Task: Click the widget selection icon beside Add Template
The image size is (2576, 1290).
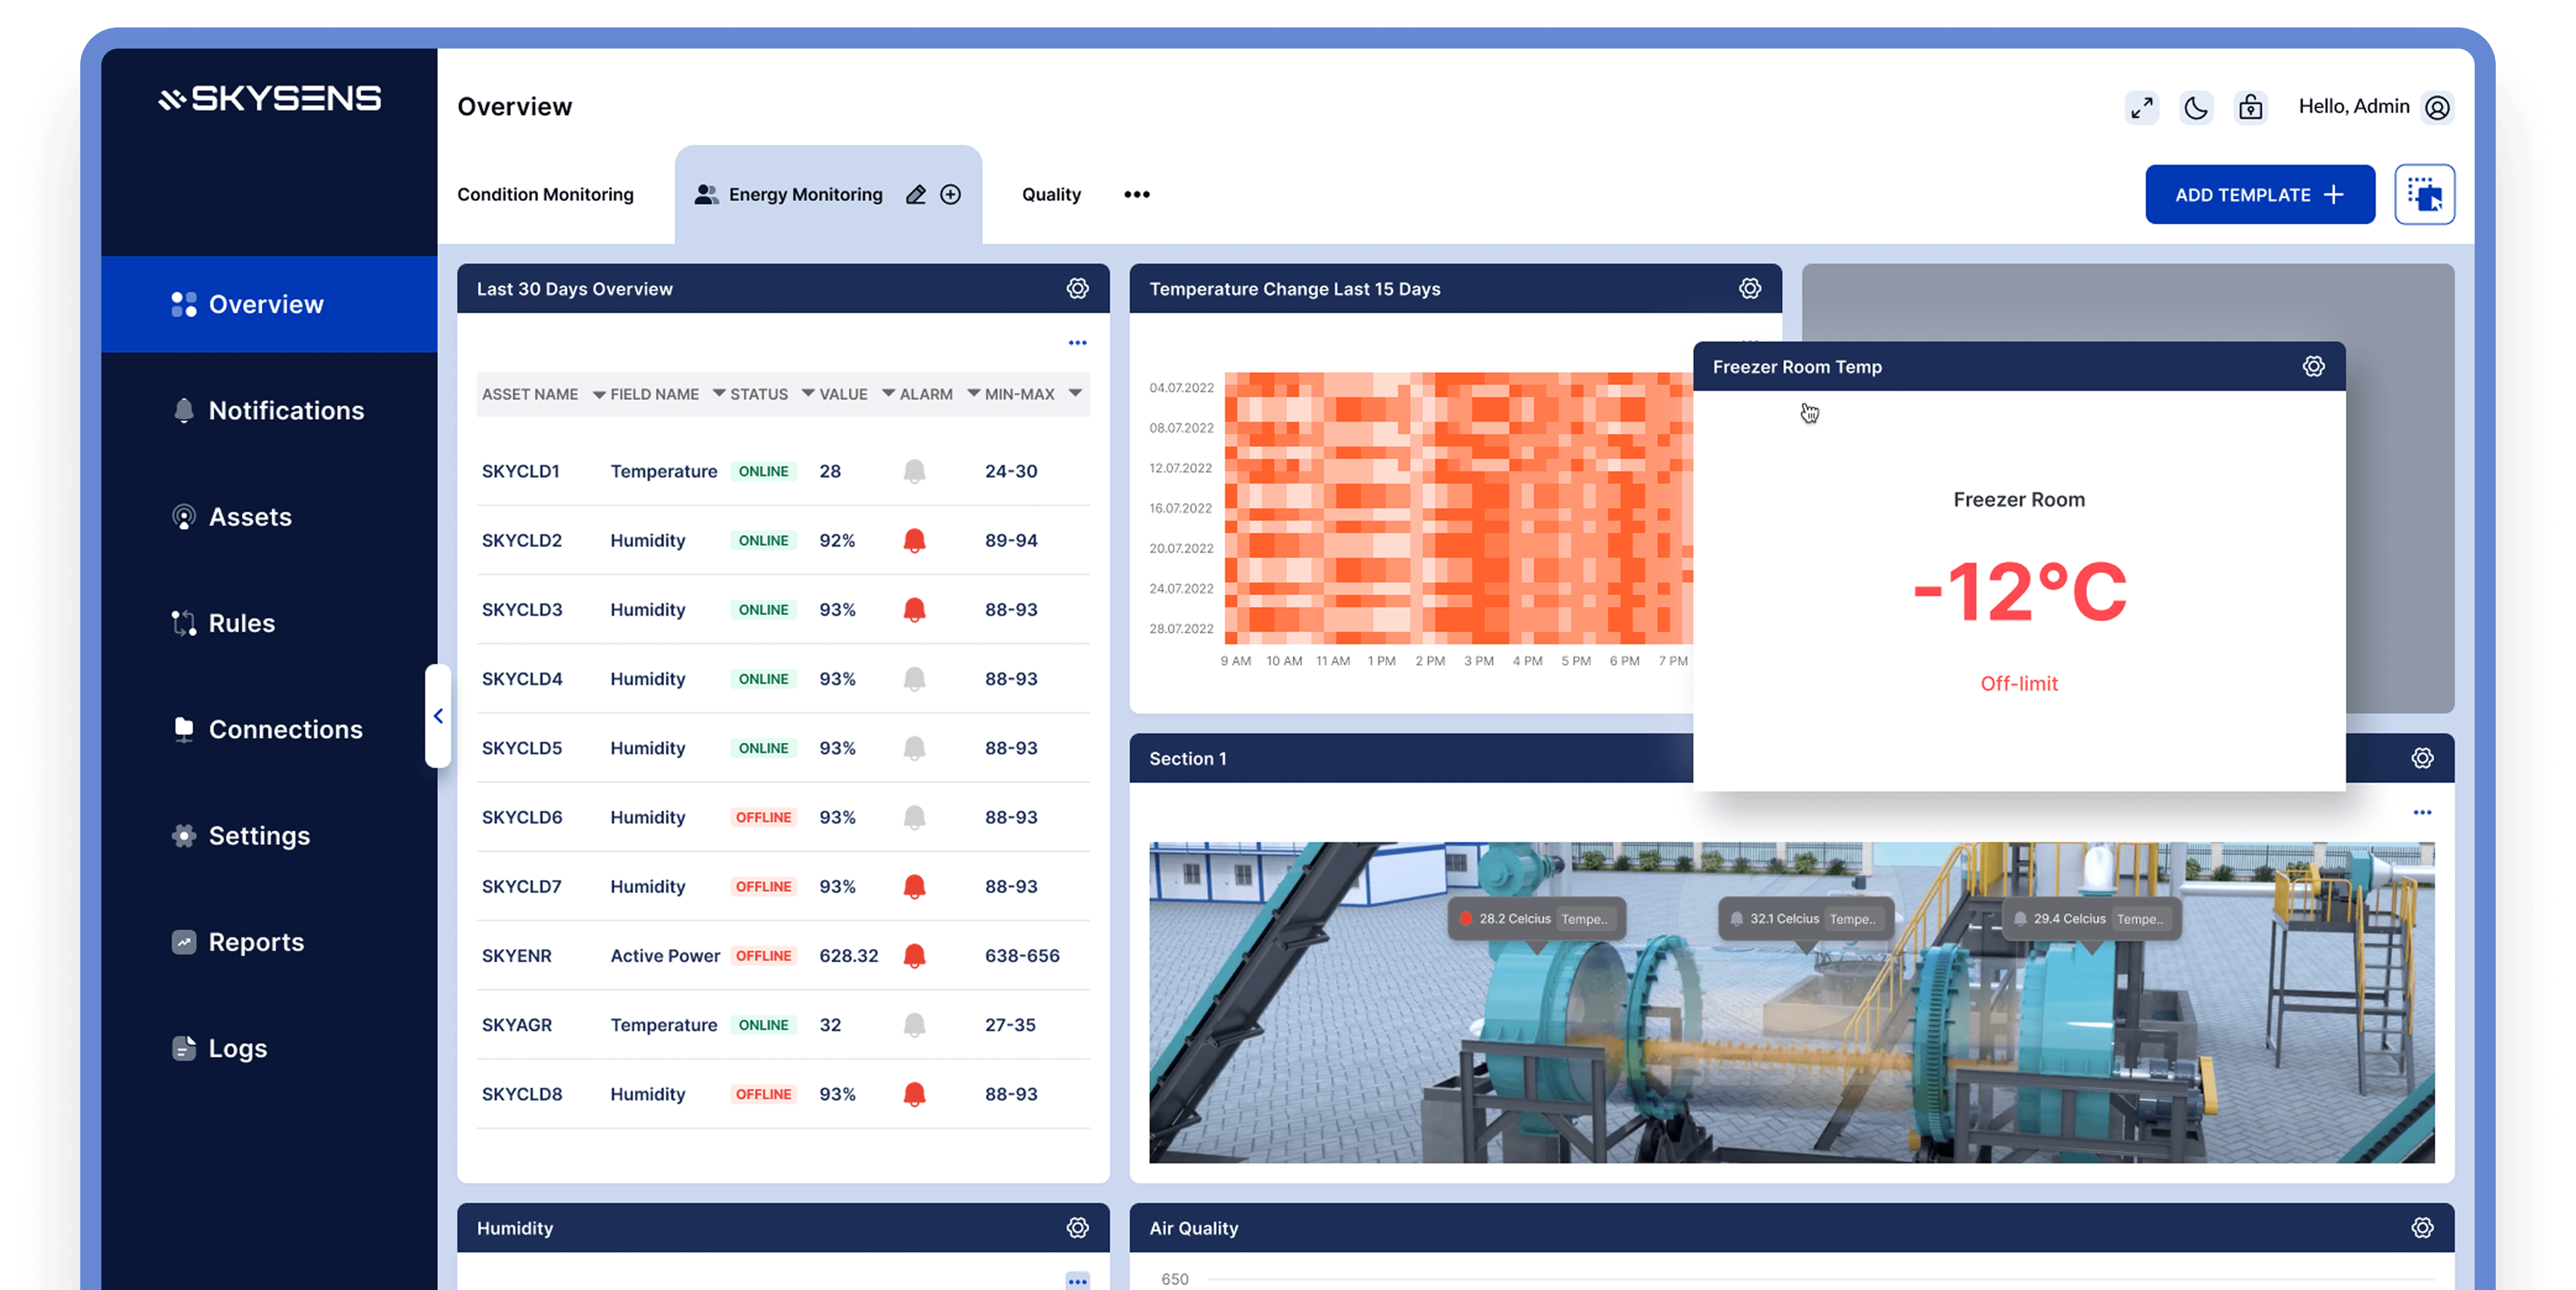Action: 2424,194
